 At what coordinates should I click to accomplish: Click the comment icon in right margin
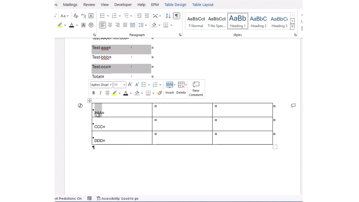293,105
